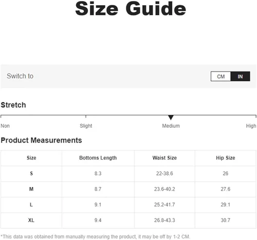Select the Waist Size column header
The width and height of the screenshot is (257, 240).
pyautogui.click(x=164, y=158)
